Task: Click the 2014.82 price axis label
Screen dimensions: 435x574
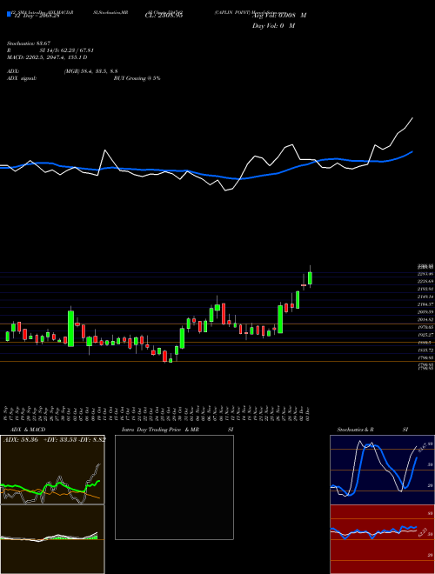Action: pos(425,320)
